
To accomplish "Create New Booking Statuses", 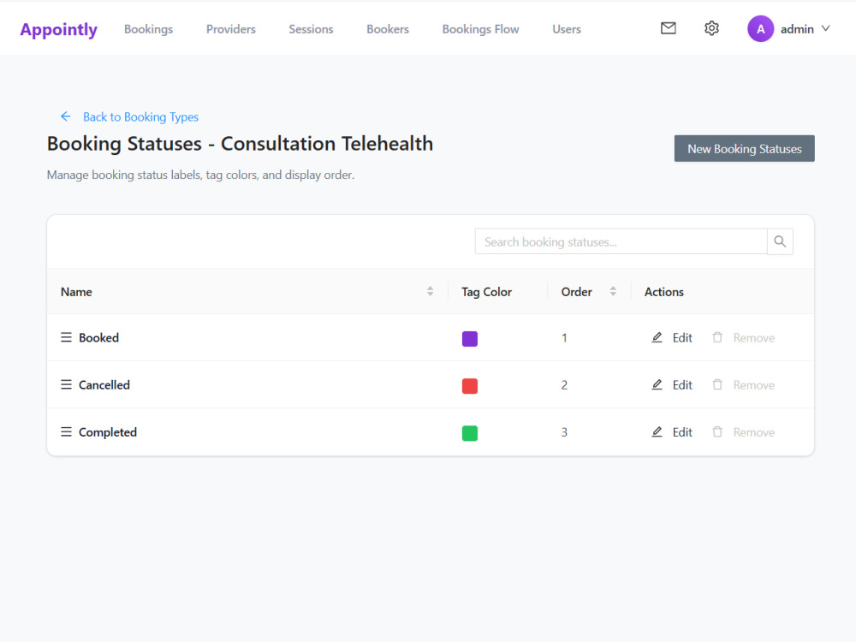I will (744, 148).
